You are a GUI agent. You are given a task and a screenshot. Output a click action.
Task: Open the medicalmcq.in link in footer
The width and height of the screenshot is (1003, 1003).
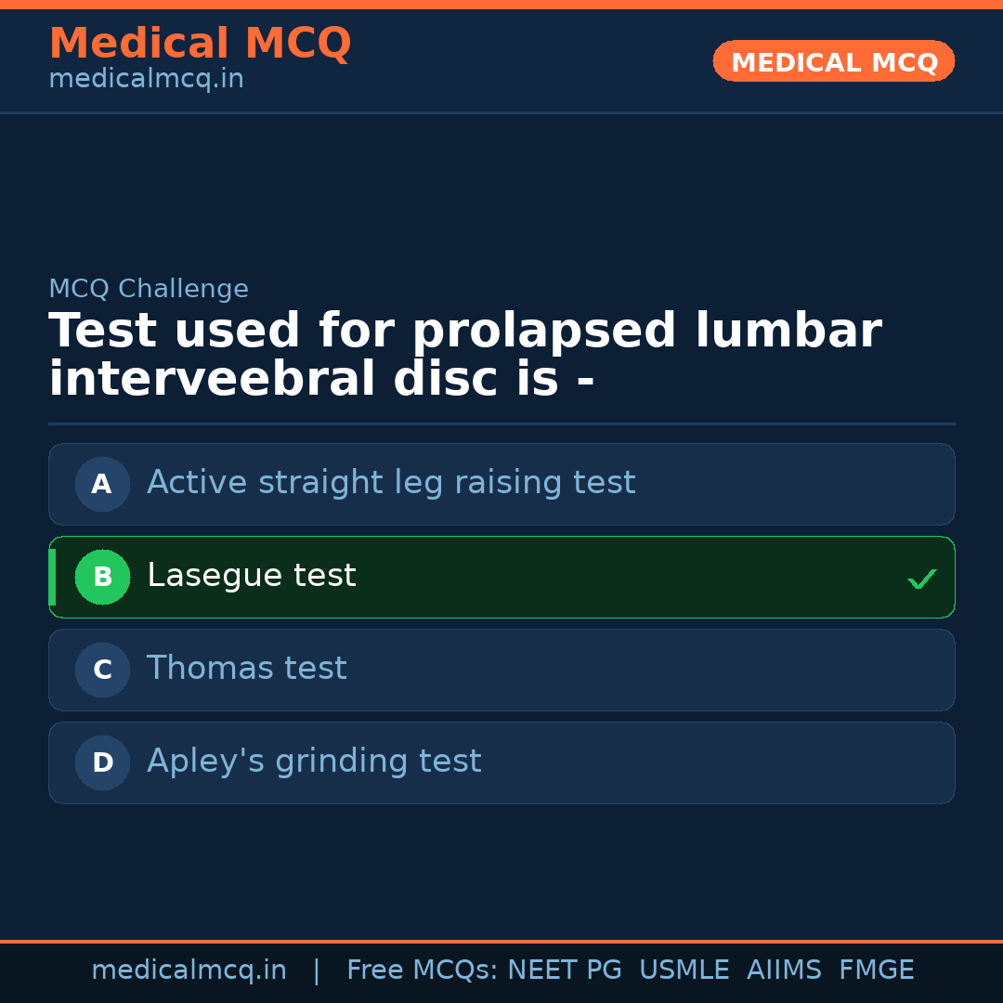point(189,970)
